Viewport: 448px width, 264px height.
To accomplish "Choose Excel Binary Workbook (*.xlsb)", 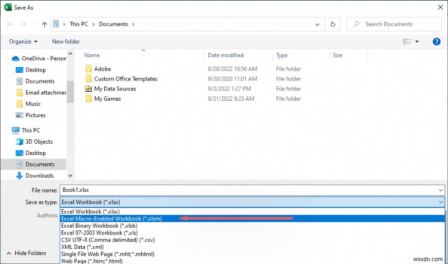I will tap(253, 226).
